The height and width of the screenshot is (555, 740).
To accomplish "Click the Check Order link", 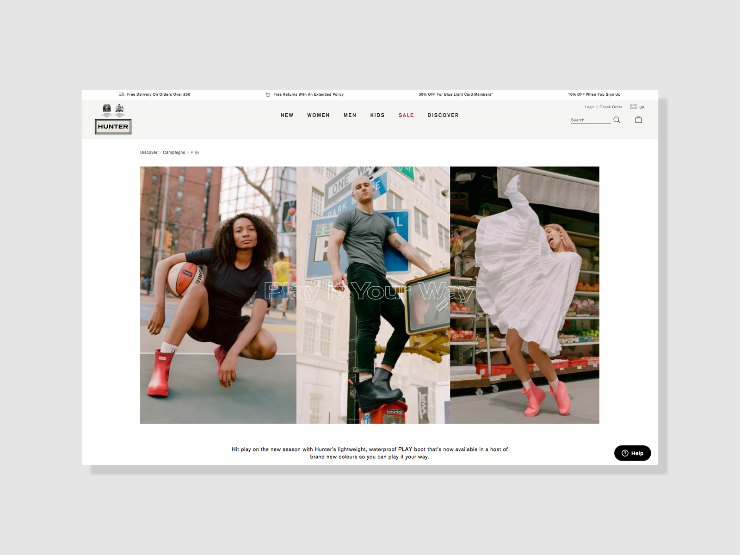I will coord(610,107).
